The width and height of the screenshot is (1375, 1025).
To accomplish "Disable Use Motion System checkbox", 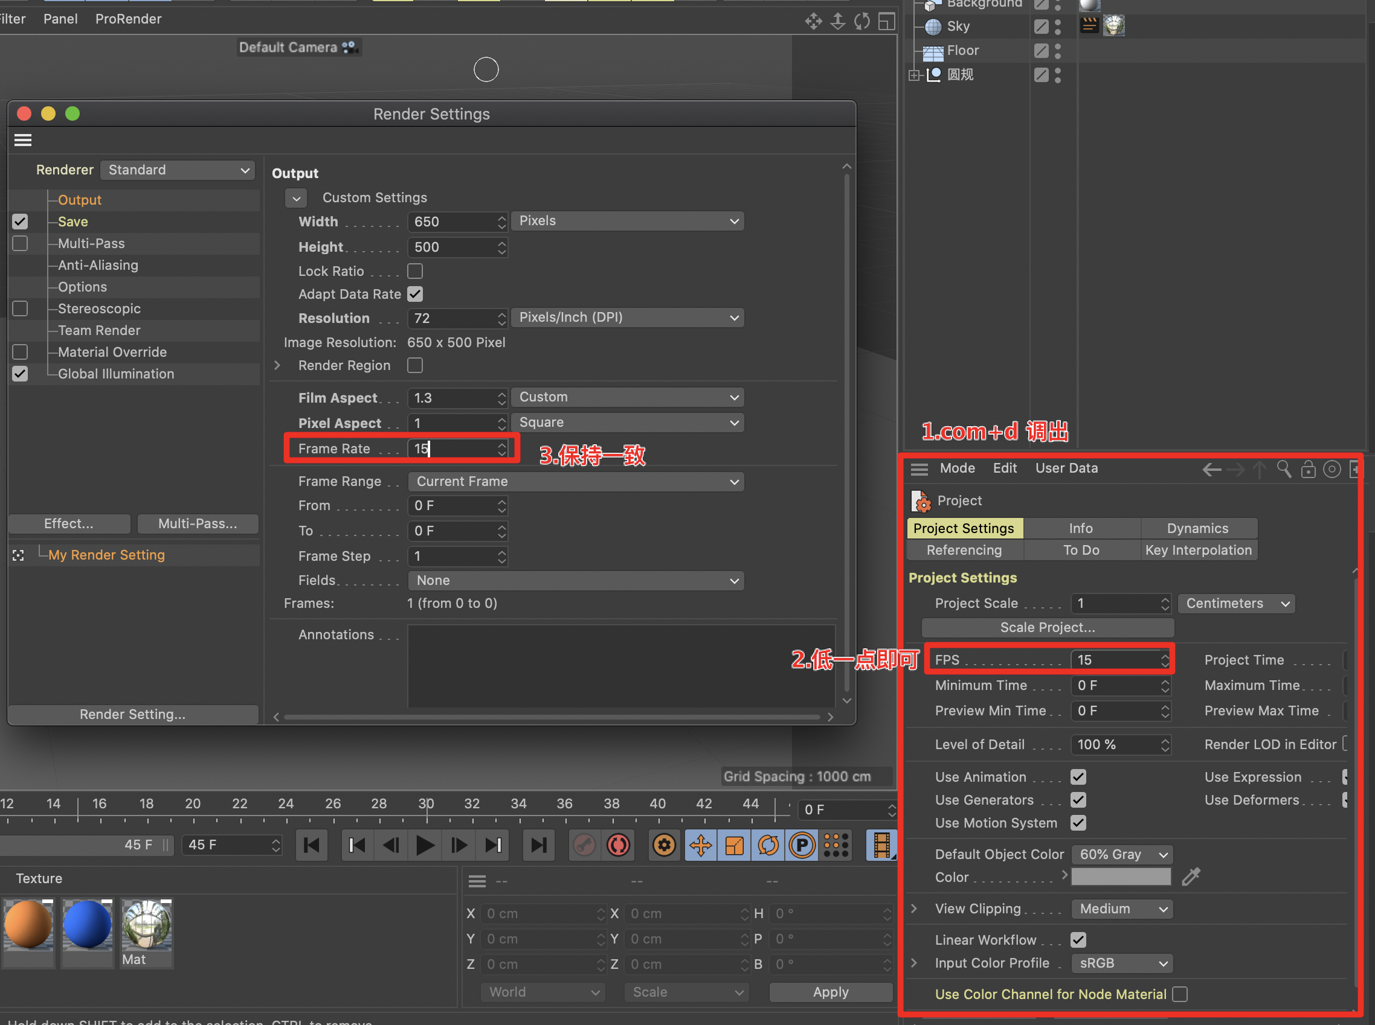I will click(x=1078, y=823).
